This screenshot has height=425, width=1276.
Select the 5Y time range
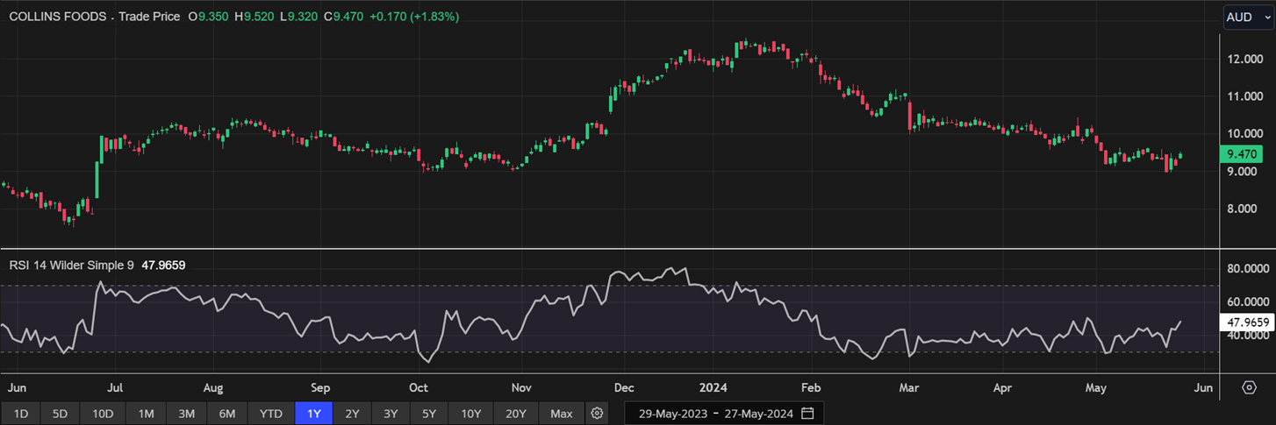429,414
